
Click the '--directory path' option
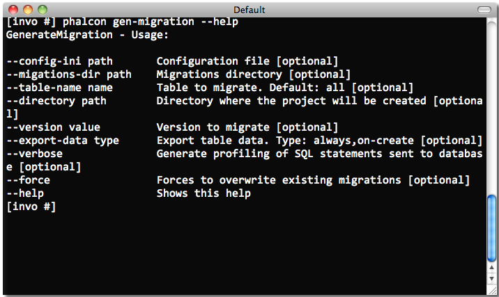pyautogui.click(x=56, y=101)
